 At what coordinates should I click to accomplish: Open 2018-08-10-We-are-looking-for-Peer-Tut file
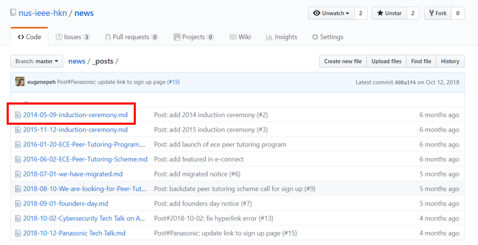pos(85,189)
